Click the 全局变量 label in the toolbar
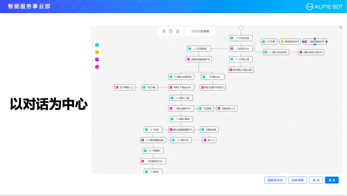 (197, 31)
